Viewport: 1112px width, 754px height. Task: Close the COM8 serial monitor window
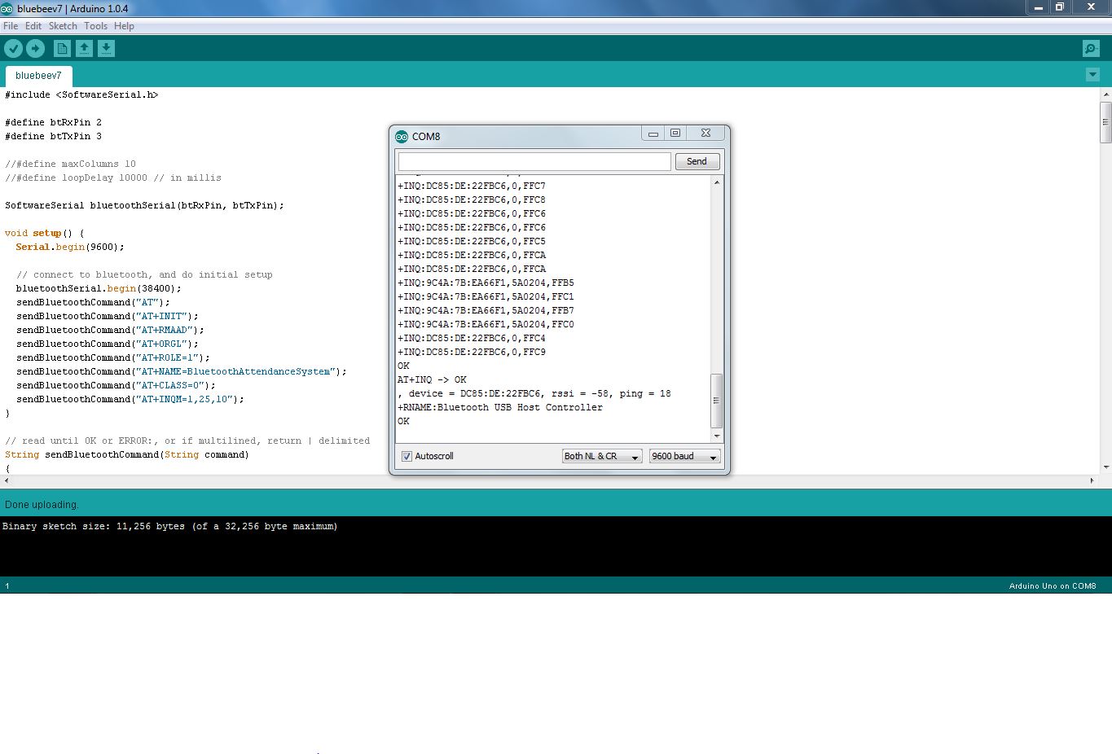coord(705,134)
